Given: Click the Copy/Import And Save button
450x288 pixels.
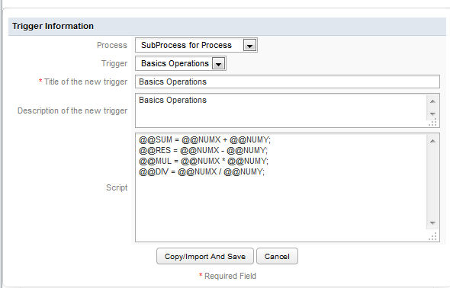Looking at the screenshot, I should tap(205, 256).
